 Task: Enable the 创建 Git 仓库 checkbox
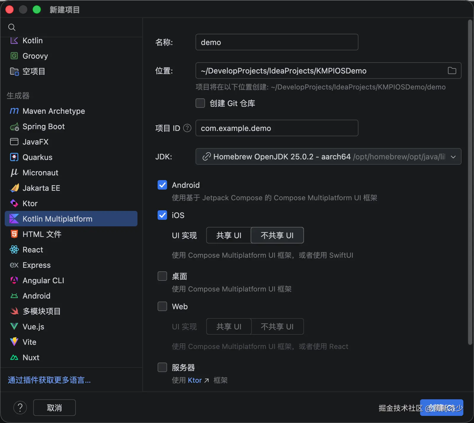click(200, 103)
